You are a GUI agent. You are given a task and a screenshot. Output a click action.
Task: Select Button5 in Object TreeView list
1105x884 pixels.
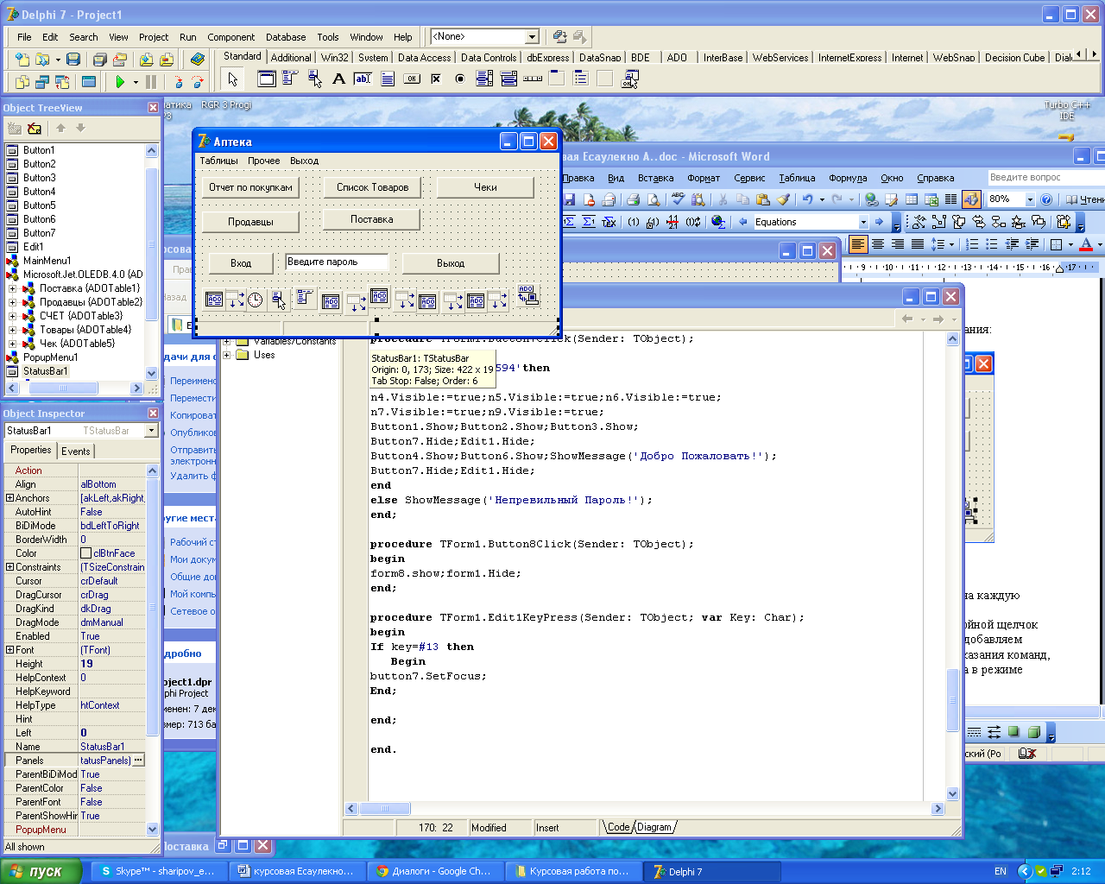[x=39, y=205]
